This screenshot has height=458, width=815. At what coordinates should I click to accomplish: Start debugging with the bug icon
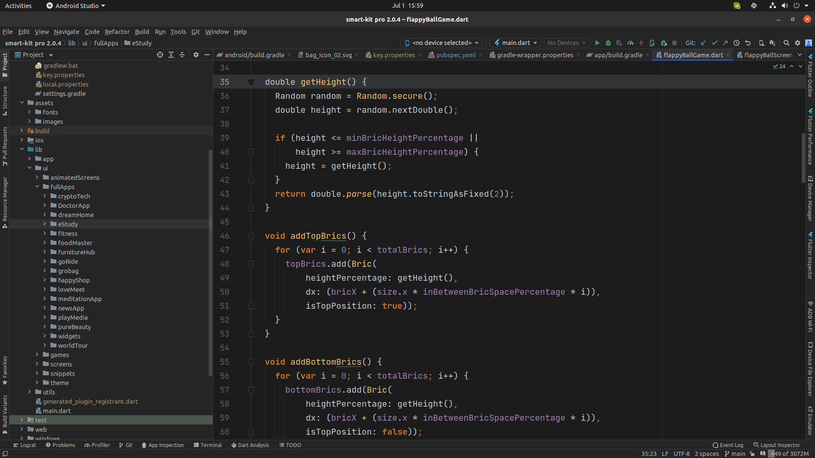pyautogui.click(x=608, y=43)
